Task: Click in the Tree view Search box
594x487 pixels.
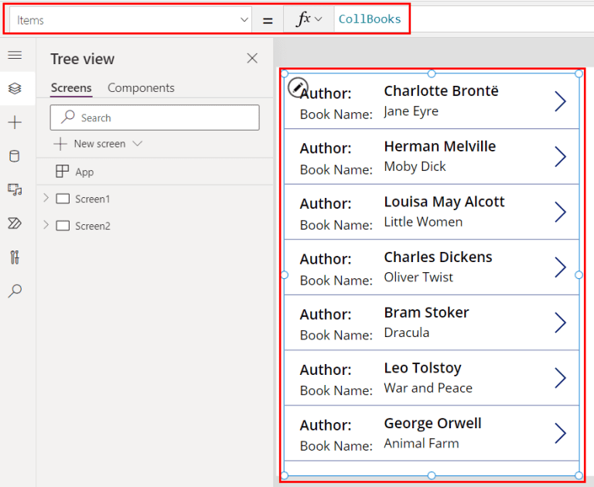Action: click(155, 117)
